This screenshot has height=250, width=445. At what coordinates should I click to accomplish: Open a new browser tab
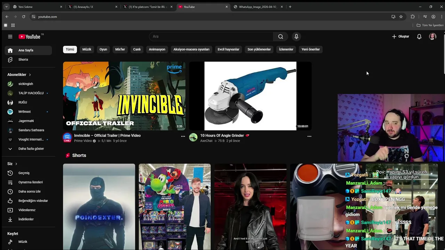[290, 7]
